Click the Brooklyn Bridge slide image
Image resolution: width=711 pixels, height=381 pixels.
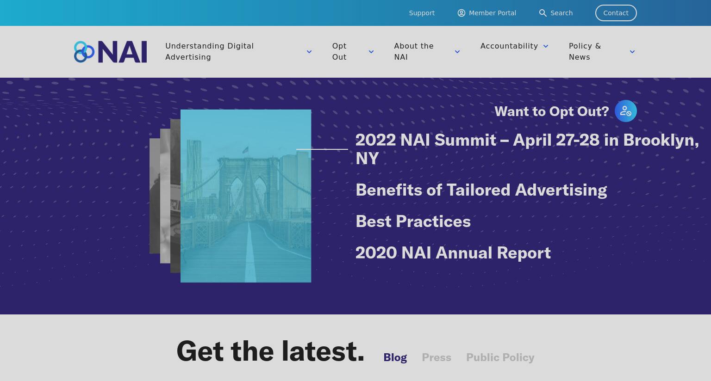pos(246,196)
